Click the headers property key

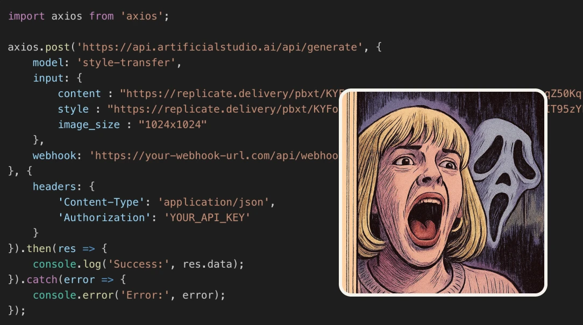pos(54,187)
